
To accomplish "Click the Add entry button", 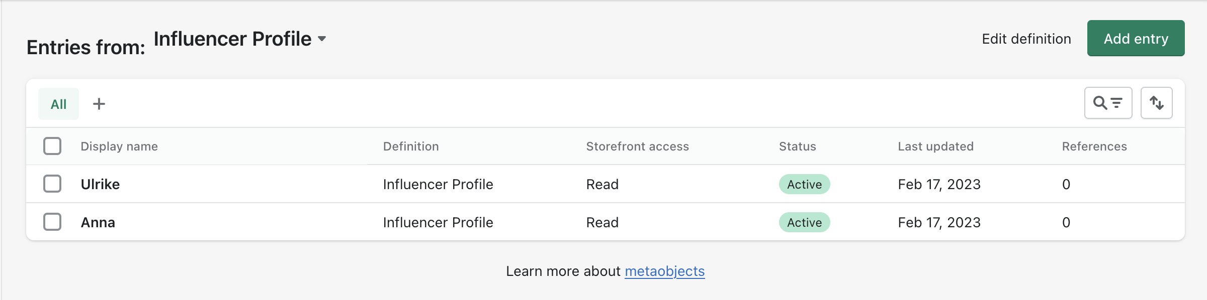I will (x=1136, y=39).
